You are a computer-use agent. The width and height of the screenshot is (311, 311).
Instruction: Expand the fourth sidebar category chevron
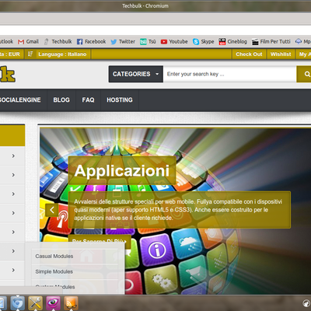[13, 213]
